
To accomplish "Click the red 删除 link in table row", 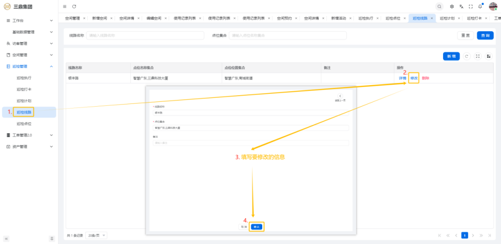I will tap(425, 78).
